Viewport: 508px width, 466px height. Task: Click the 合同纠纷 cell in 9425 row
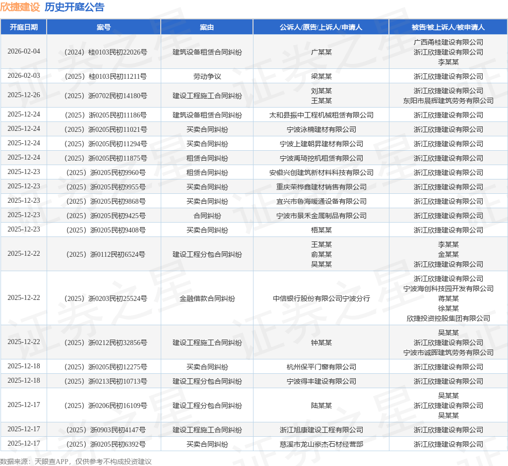207,216
